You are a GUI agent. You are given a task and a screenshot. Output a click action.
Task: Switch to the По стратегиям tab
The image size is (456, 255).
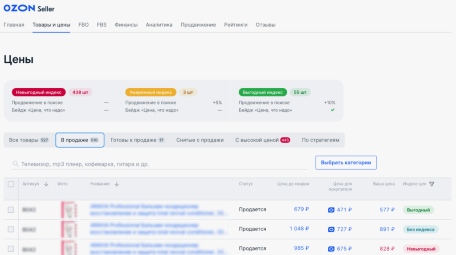[321, 140]
